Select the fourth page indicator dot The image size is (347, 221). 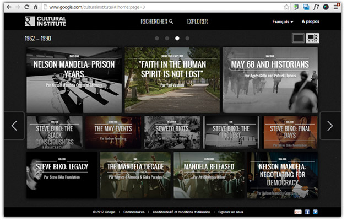[x=187, y=39]
